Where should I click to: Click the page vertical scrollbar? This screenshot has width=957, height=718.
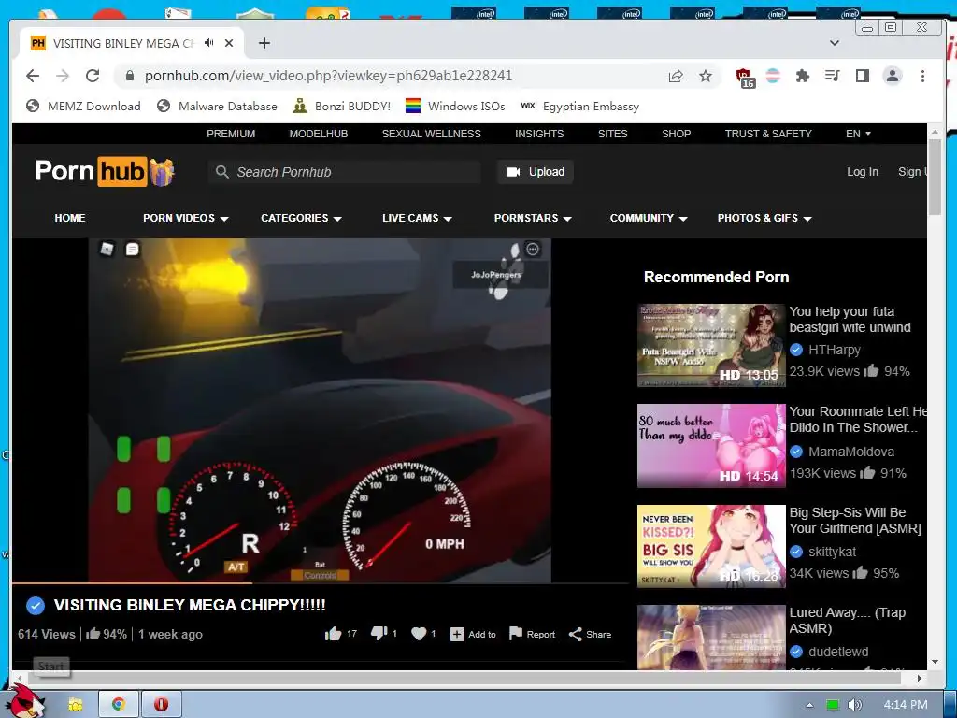point(935,177)
